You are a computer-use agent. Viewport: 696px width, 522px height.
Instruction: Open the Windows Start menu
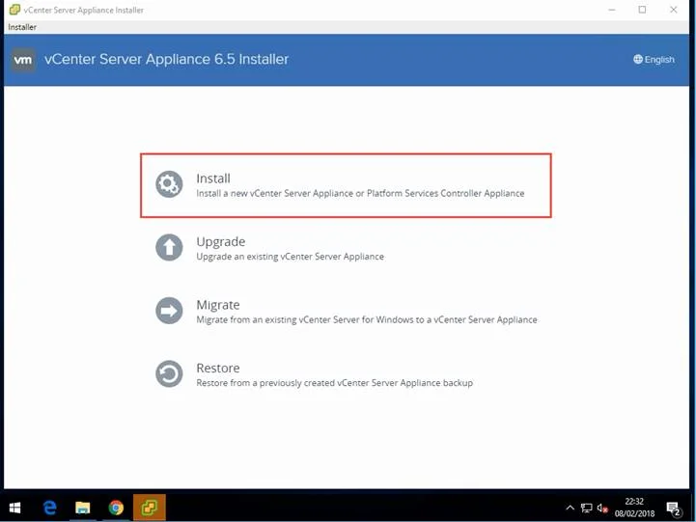tap(14, 508)
